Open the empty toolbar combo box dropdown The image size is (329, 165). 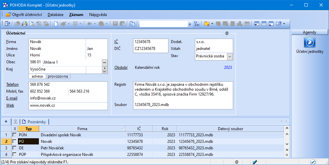[190, 24]
